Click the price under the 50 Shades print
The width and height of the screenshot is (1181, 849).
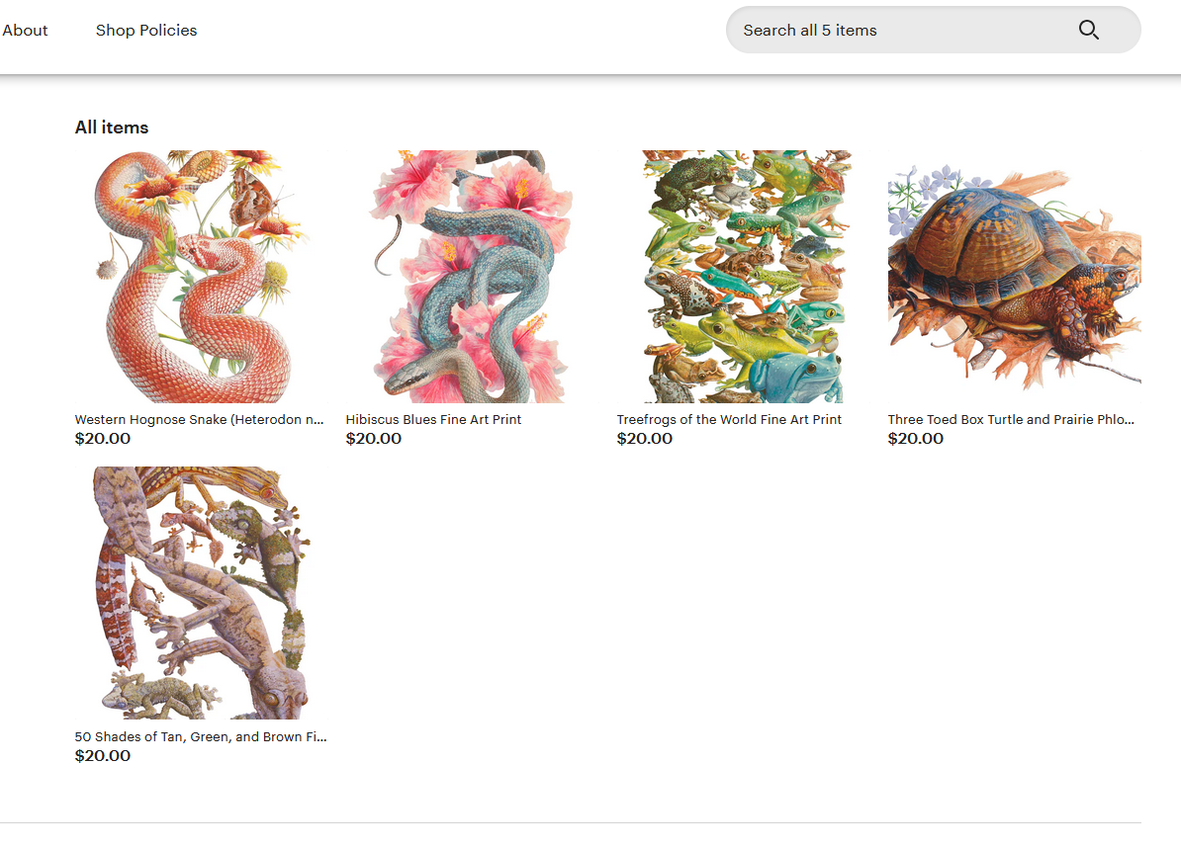pos(103,756)
